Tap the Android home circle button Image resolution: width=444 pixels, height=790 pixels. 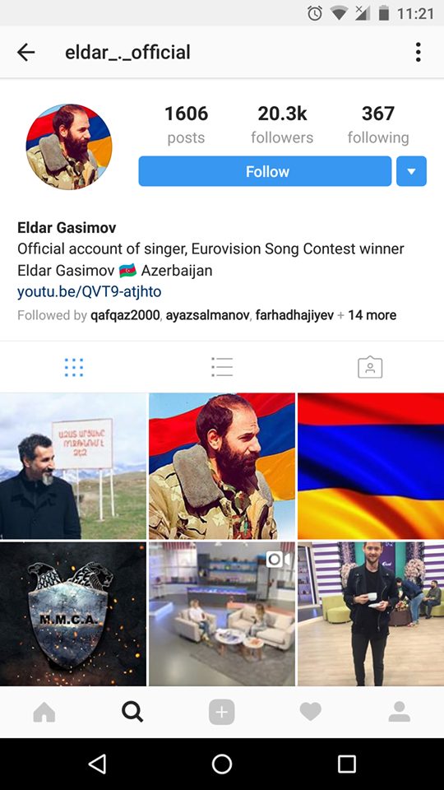221,764
